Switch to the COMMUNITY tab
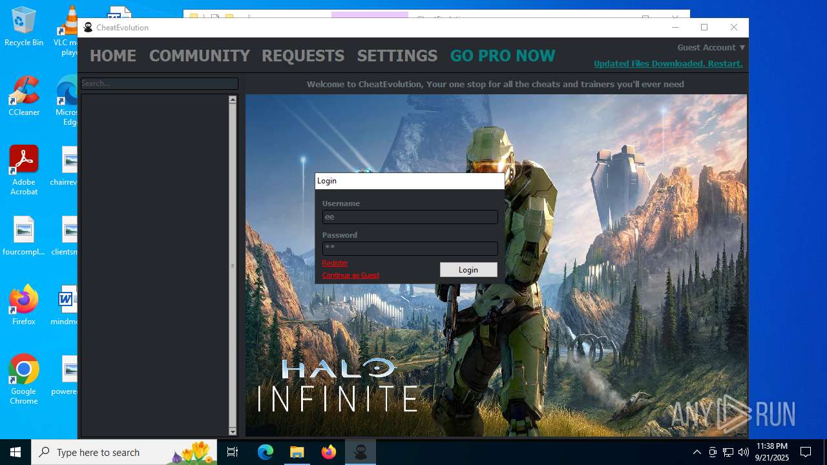This screenshot has height=465, width=827. 199,56
